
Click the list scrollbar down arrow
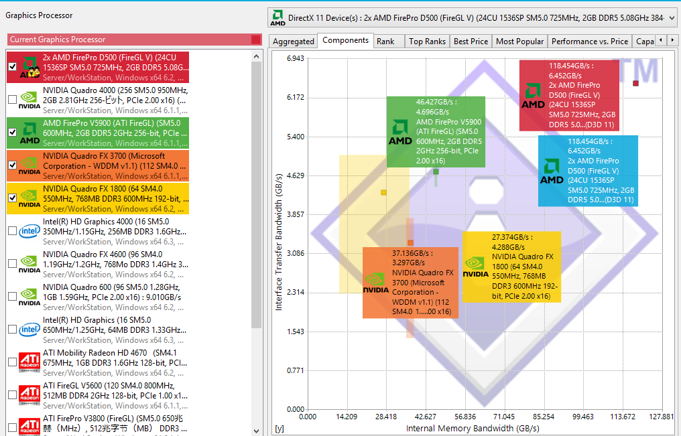[x=256, y=431]
